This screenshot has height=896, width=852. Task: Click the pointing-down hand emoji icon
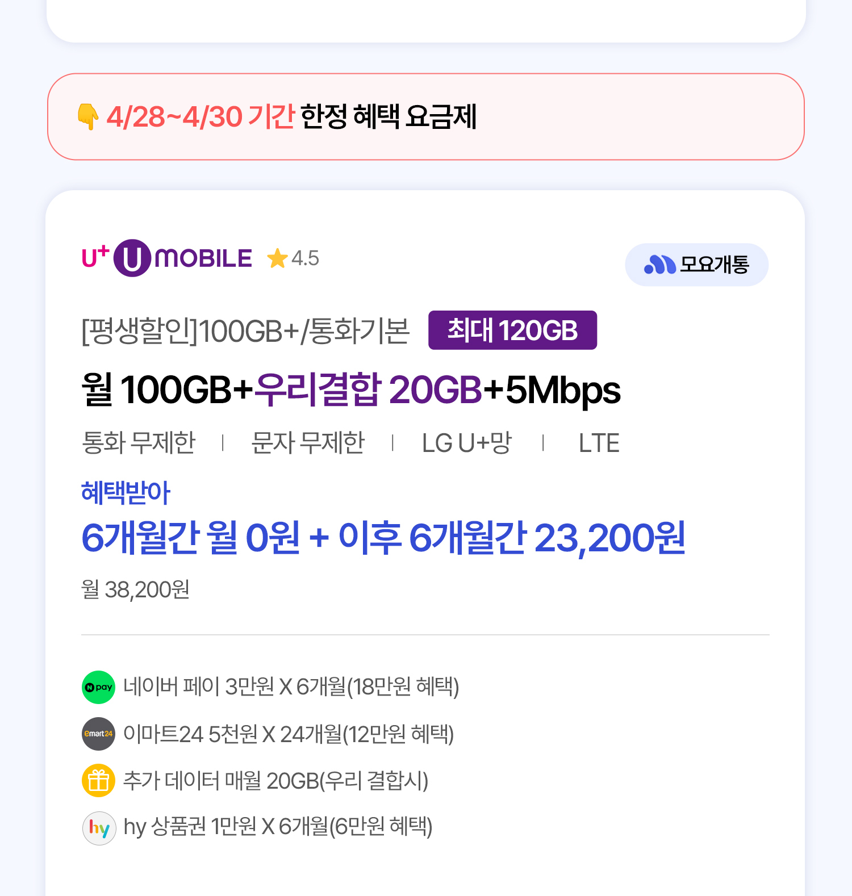click(x=88, y=116)
